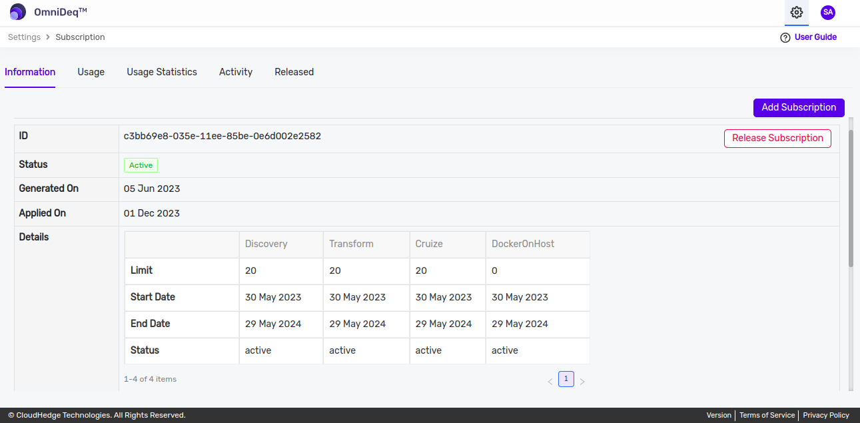Go to previous page arrow in pagination
This screenshot has width=860, height=423.
click(550, 382)
